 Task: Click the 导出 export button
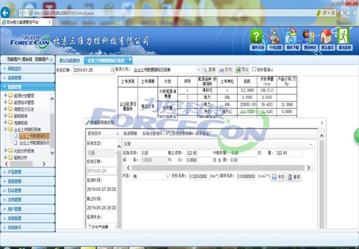242,69
